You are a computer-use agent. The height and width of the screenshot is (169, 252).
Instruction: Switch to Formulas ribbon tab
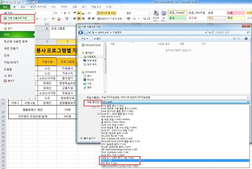(x=53, y=7)
